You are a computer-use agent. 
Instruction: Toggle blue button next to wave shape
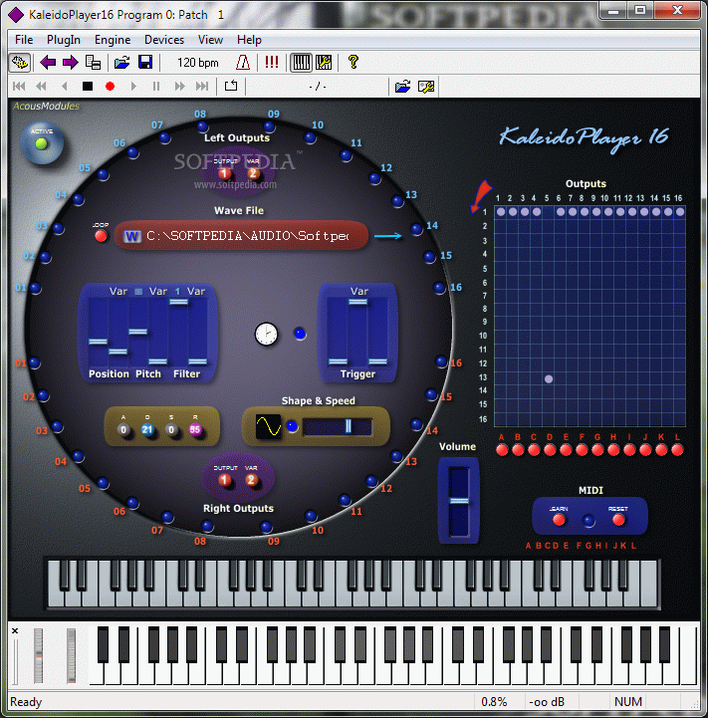click(x=292, y=426)
